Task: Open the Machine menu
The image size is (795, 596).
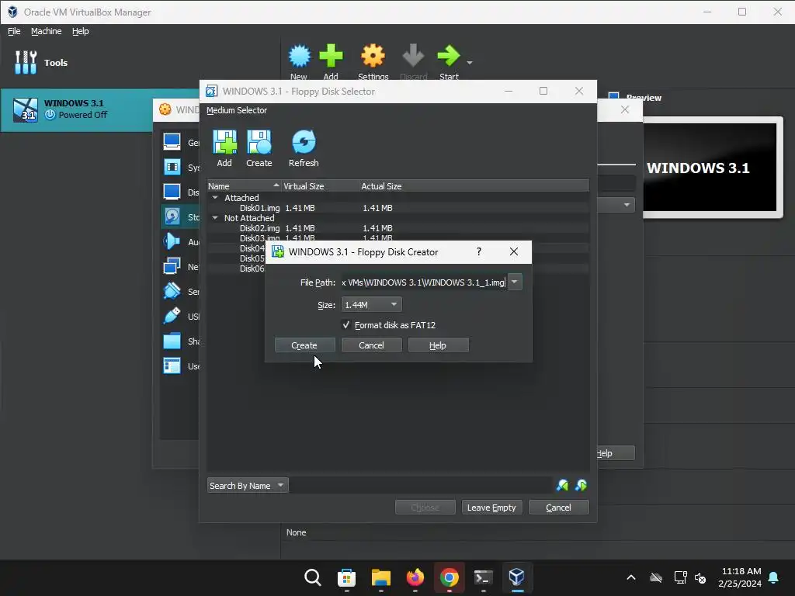Action: (46, 31)
